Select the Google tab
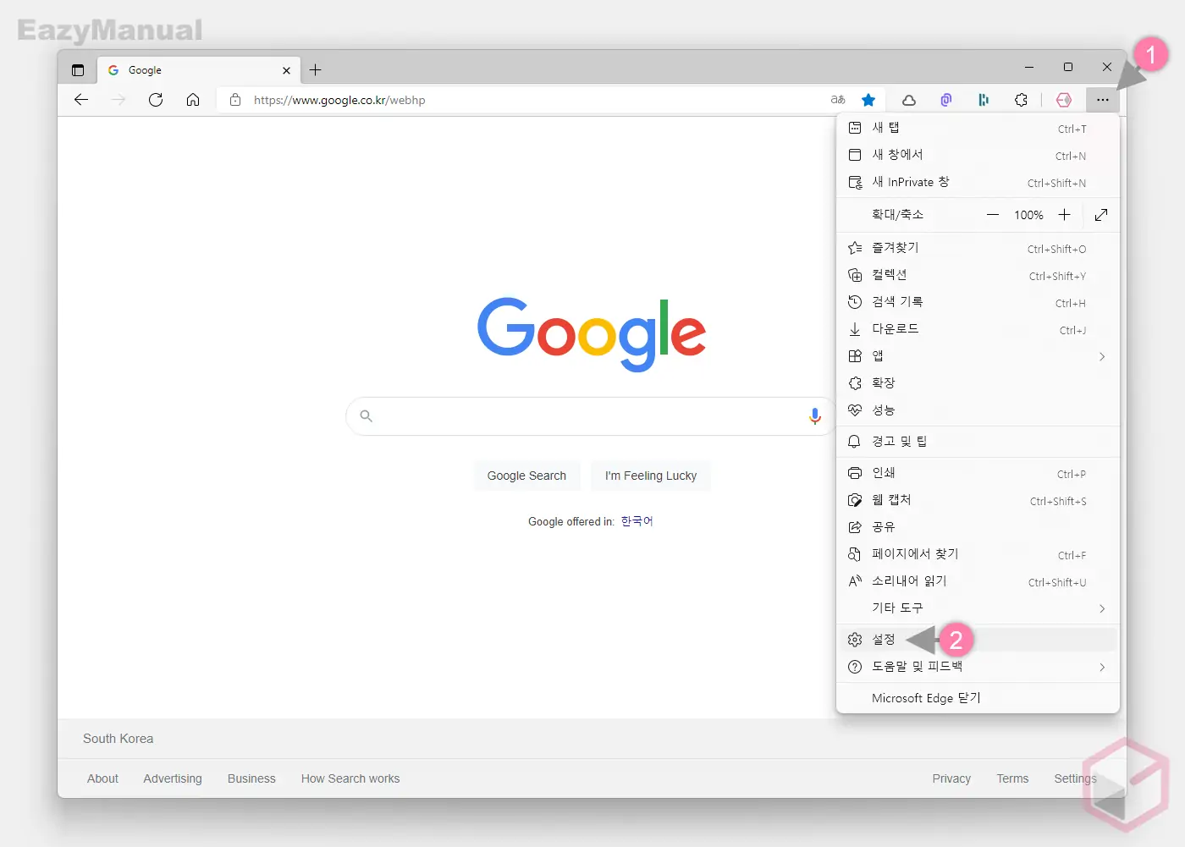Viewport: 1185px width, 847px height. click(199, 70)
